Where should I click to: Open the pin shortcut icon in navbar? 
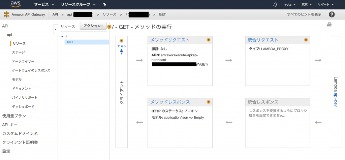pyautogui.click(x=104, y=4)
